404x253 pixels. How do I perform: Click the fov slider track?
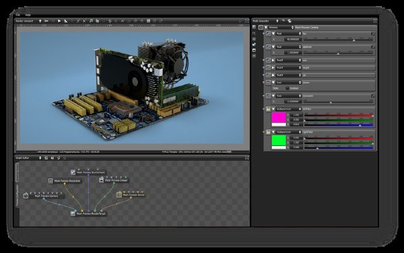click(x=338, y=40)
